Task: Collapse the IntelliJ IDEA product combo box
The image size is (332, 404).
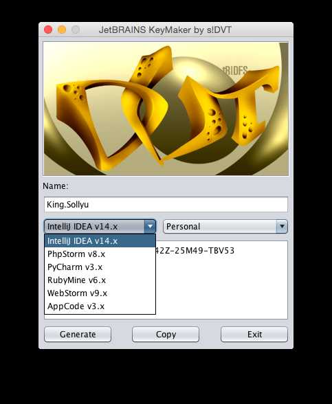Action: pyautogui.click(x=100, y=227)
